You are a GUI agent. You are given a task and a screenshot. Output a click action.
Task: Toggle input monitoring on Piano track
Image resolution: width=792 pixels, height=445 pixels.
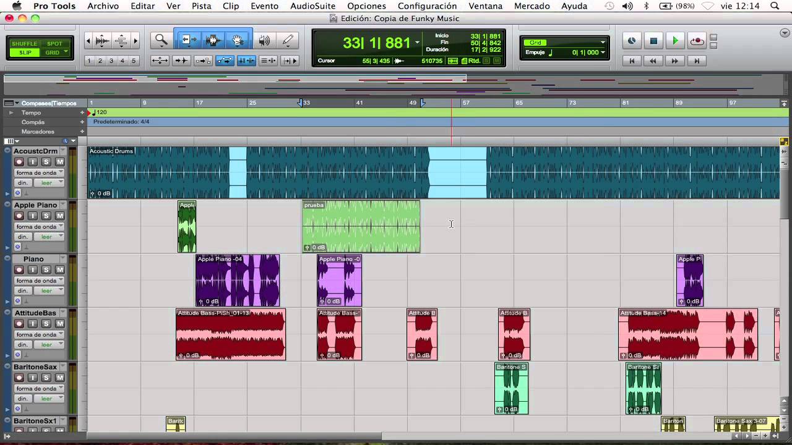[32, 269]
